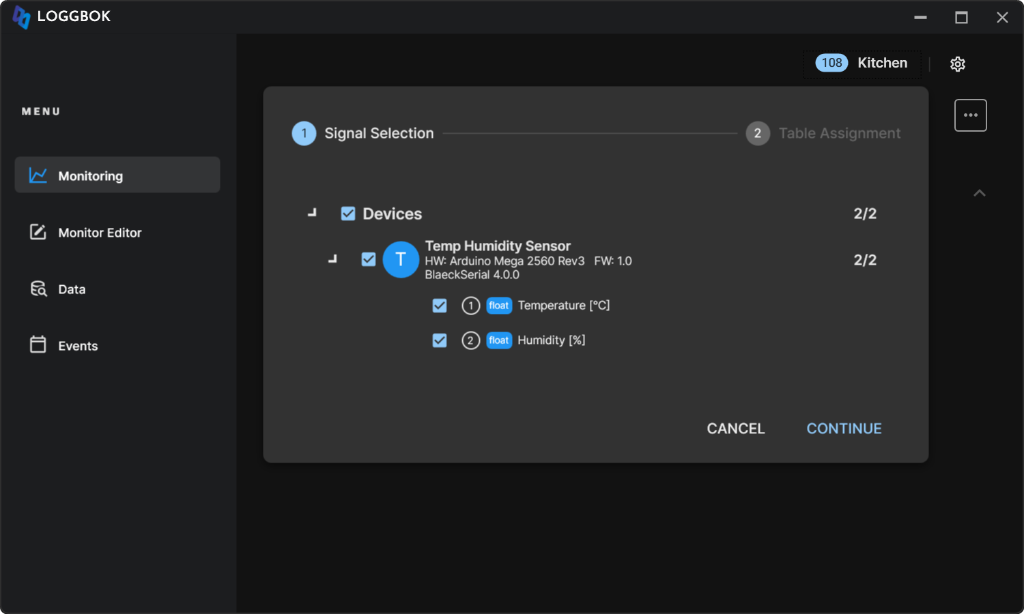
Task: Click the Data search database icon
Action: [x=38, y=289]
